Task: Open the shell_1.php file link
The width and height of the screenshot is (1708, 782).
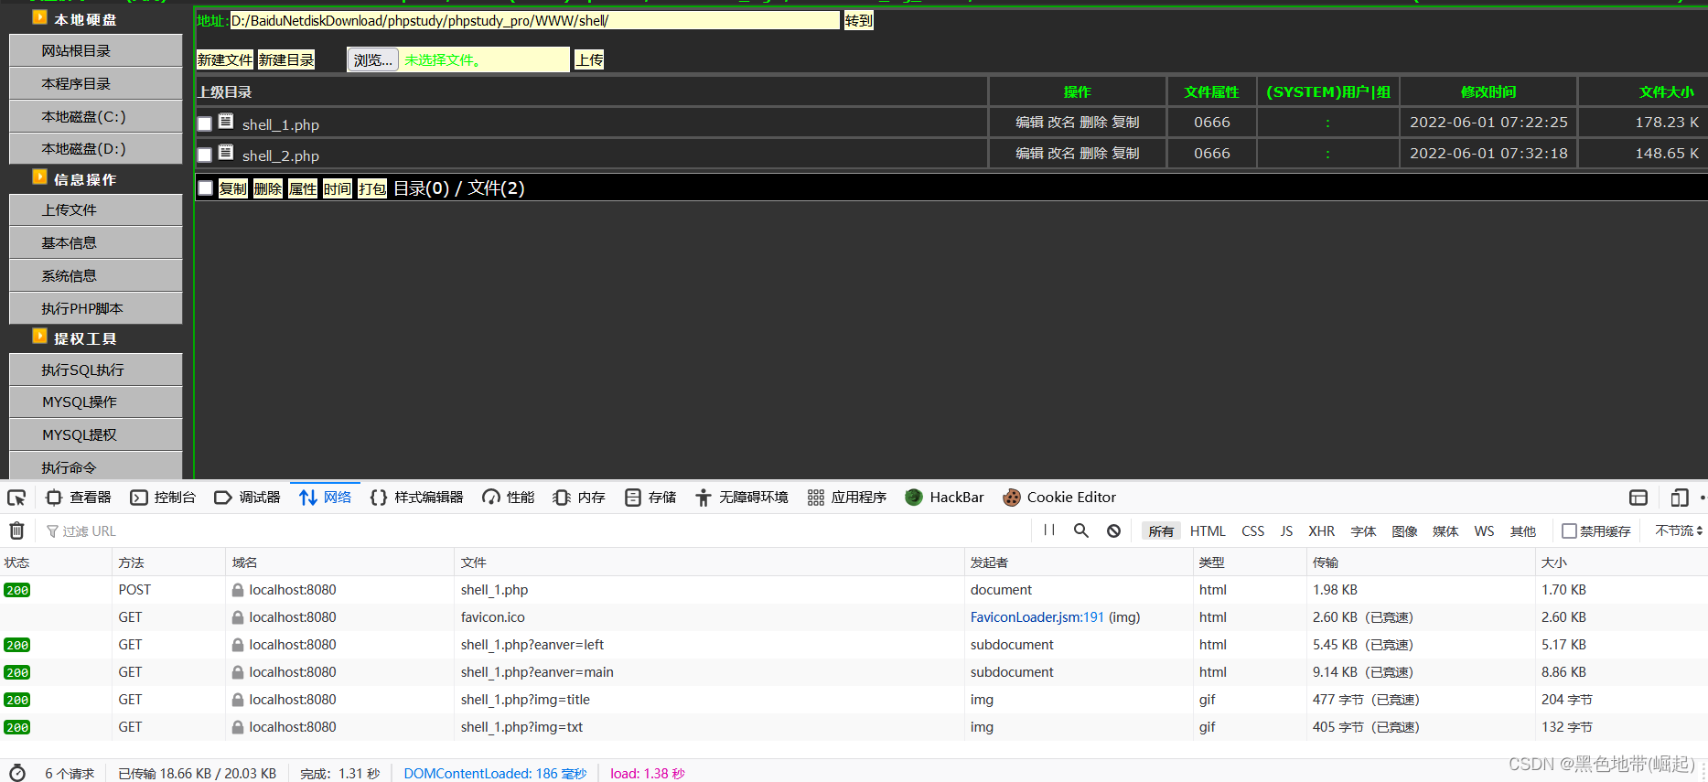Action: (281, 124)
